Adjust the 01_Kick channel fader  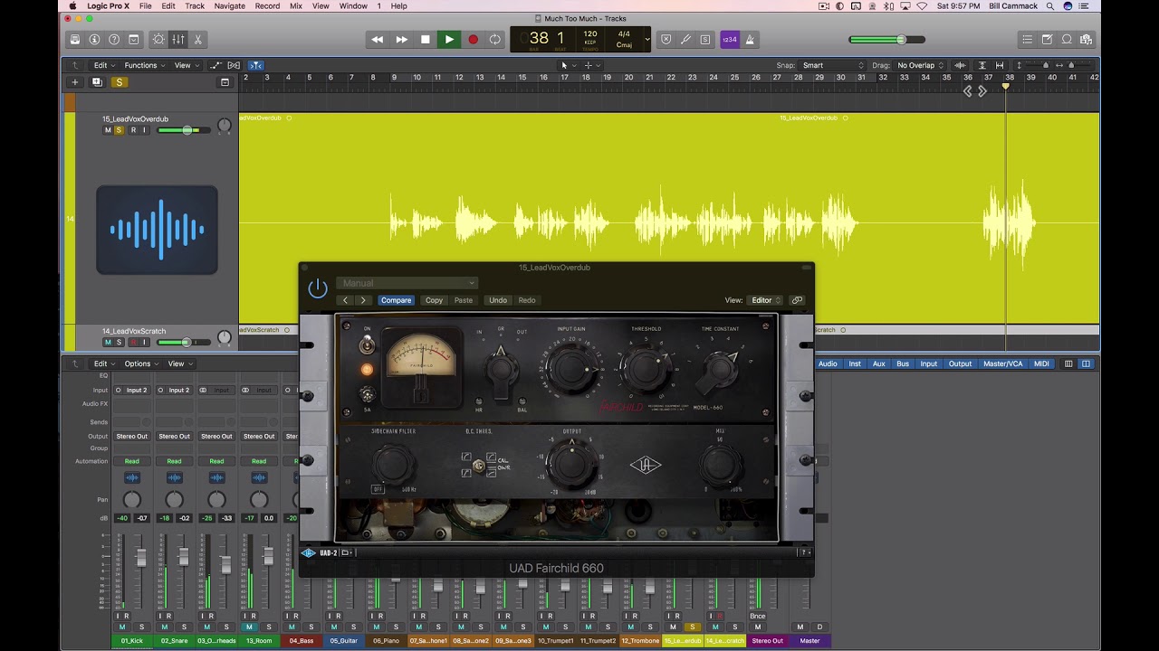pyautogui.click(x=141, y=557)
